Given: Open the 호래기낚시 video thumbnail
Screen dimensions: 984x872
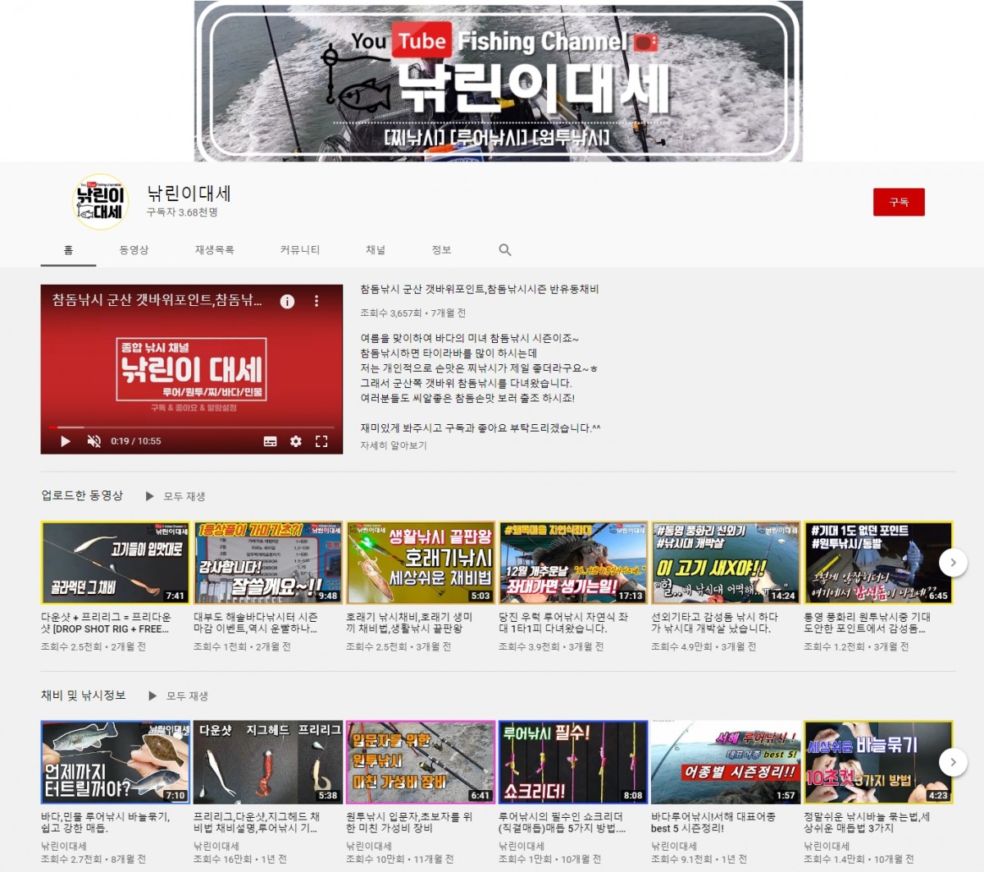Looking at the screenshot, I should (421, 563).
